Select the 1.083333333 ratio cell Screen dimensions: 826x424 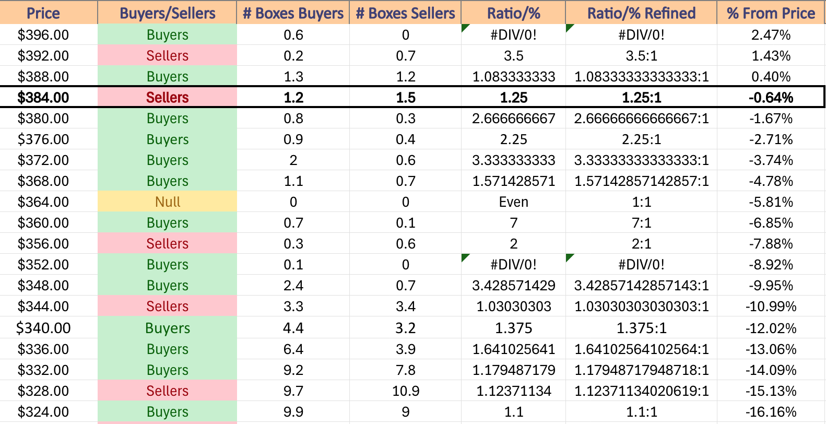click(x=513, y=77)
